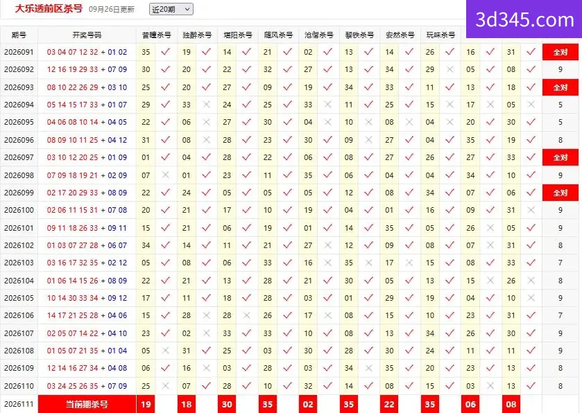
Task: Select the 开奖号码 column header
Action: (87, 35)
